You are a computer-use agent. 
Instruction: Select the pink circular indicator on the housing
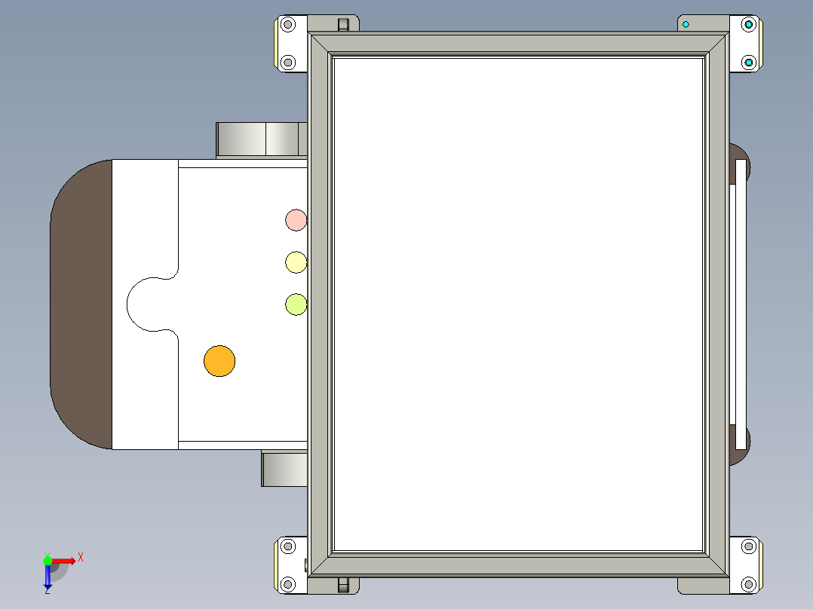pos(296,220)
